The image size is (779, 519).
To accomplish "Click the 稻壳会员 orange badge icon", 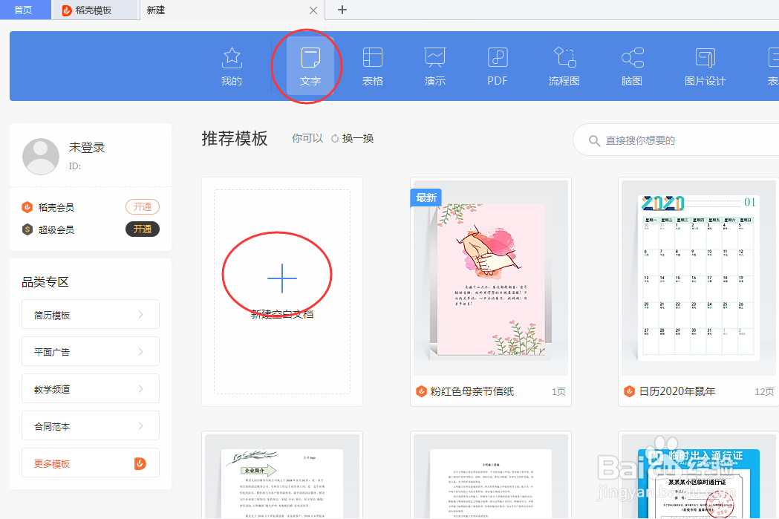I will coord(27,207).
